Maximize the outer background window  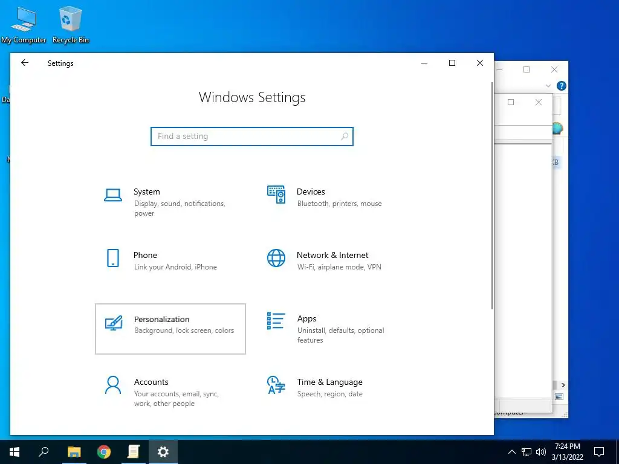pos(527,70)
